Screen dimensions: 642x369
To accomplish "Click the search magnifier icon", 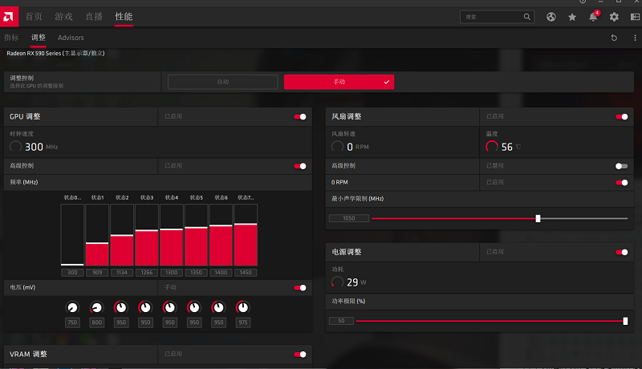I will tap(527, 17).
